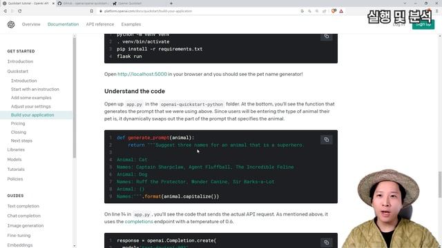Go to Adjust your settings
This screenshot has width=442, height=248.
click(x=30, y=107)
